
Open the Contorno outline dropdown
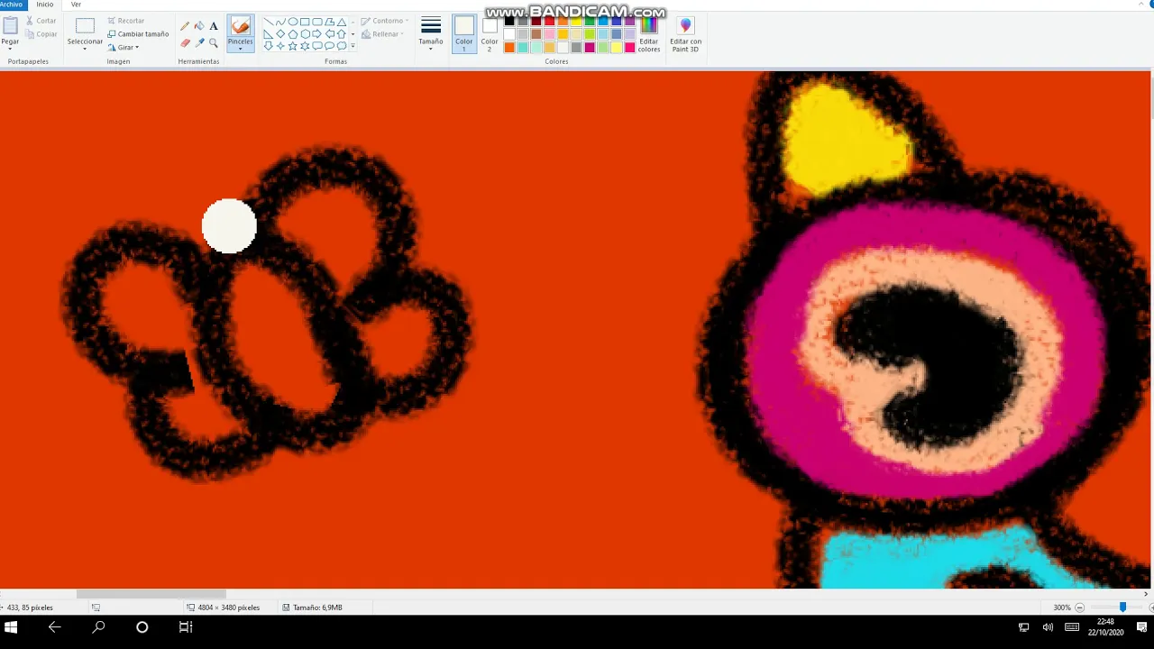click(x=385, y=21)
